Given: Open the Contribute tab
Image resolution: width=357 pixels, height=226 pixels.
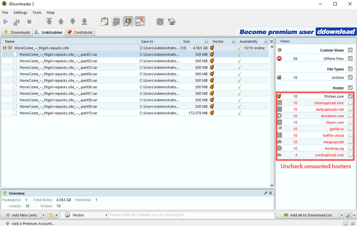Looking at the screenshot, I should click(80, 32).
